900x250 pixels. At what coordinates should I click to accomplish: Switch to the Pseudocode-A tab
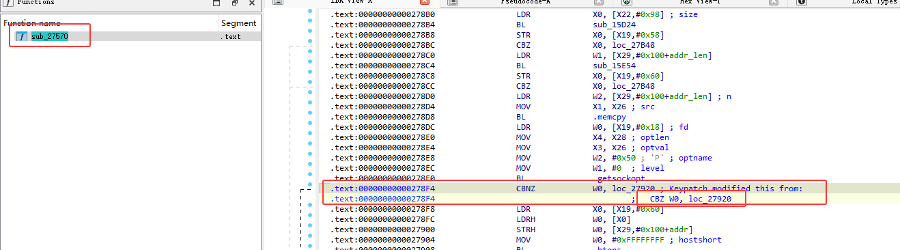click(x=525, y=2)
